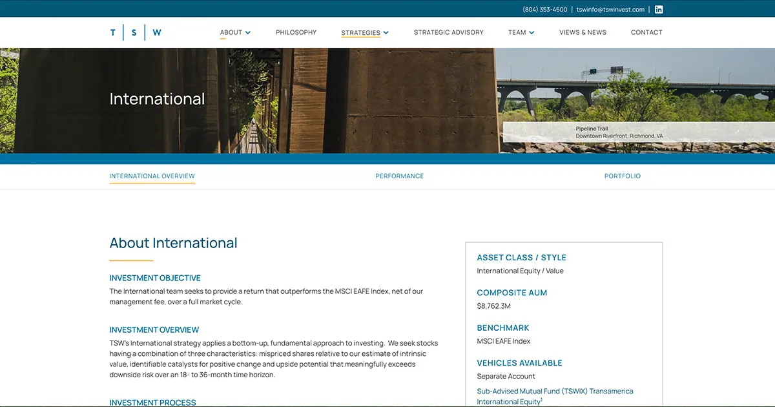Click the COMPOSITE AUM label in sidebar

512,292
